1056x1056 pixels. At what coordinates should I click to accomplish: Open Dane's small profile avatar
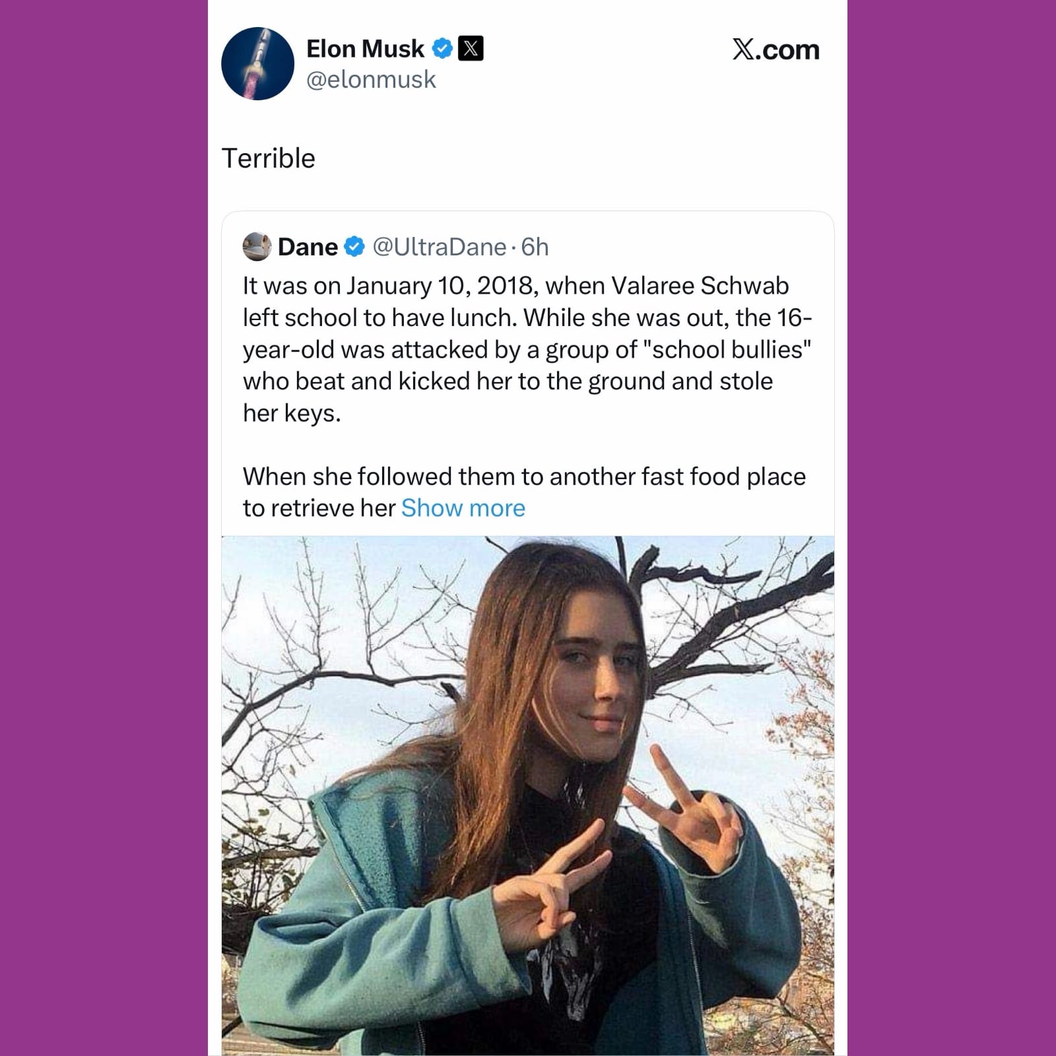point(257,246)
